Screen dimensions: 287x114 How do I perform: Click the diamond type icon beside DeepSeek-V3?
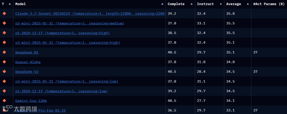coord(5,71)
